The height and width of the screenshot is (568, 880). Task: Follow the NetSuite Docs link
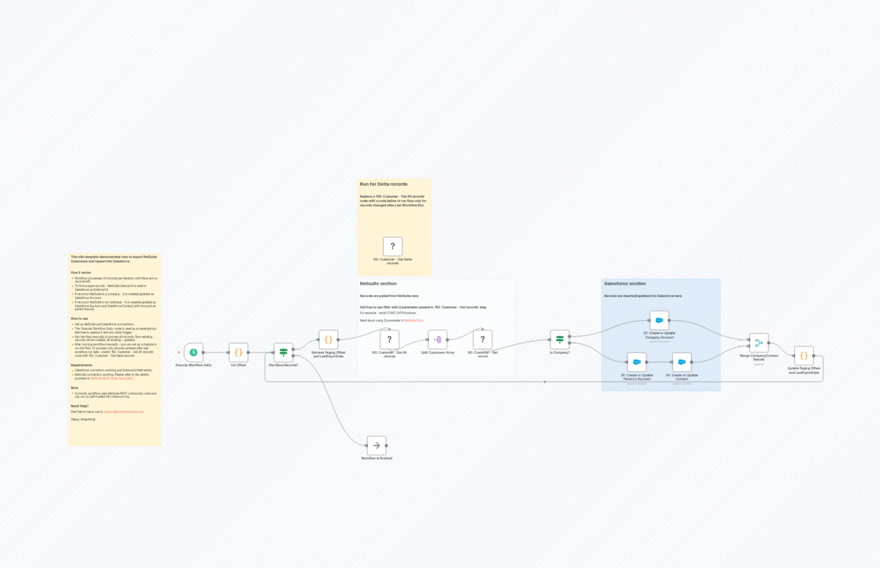click(x=414, y=320)
